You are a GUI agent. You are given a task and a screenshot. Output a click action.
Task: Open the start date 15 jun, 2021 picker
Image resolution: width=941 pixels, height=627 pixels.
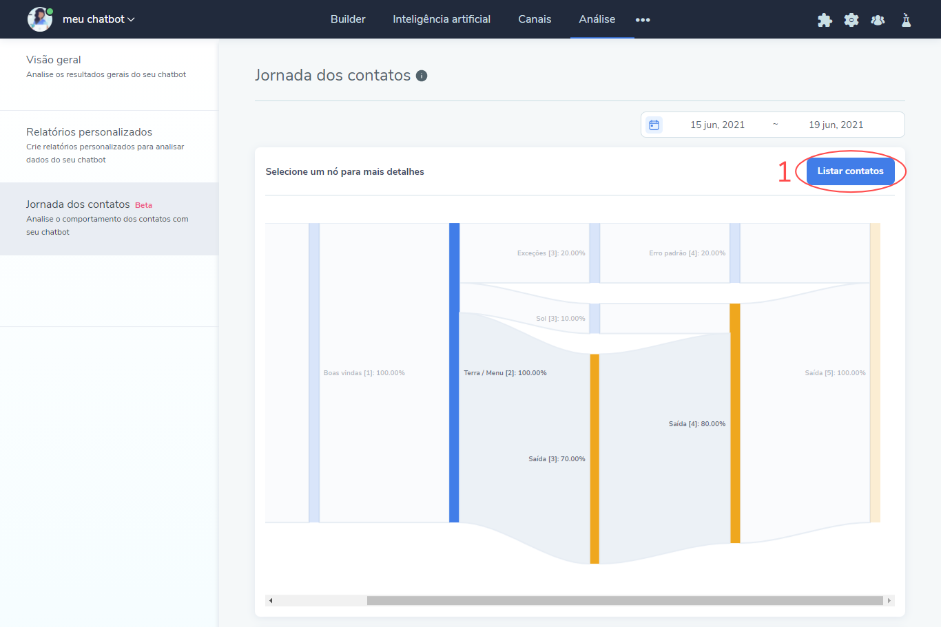[717, 125]
